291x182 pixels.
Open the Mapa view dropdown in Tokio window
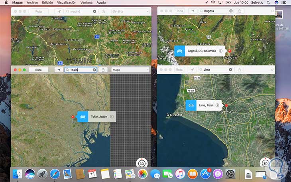click(130, 70)
